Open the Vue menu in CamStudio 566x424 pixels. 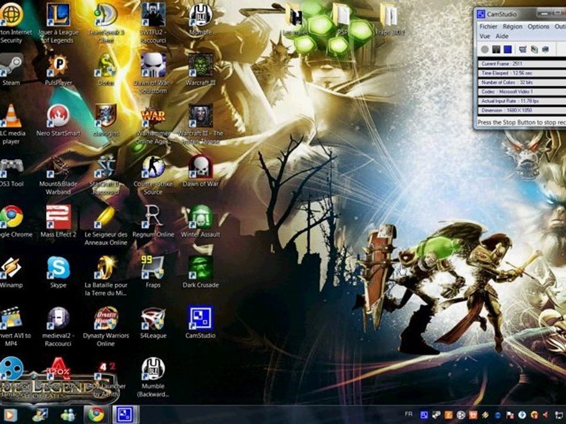pyautogui.click(x=485, y=37)
